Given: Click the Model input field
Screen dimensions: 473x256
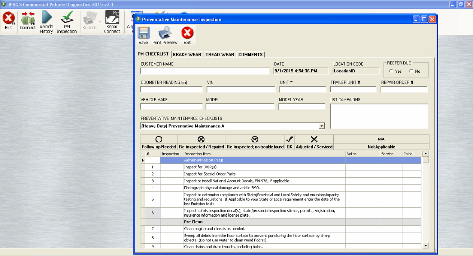Looking at the screenshot, I should click(x=240, y=107).
